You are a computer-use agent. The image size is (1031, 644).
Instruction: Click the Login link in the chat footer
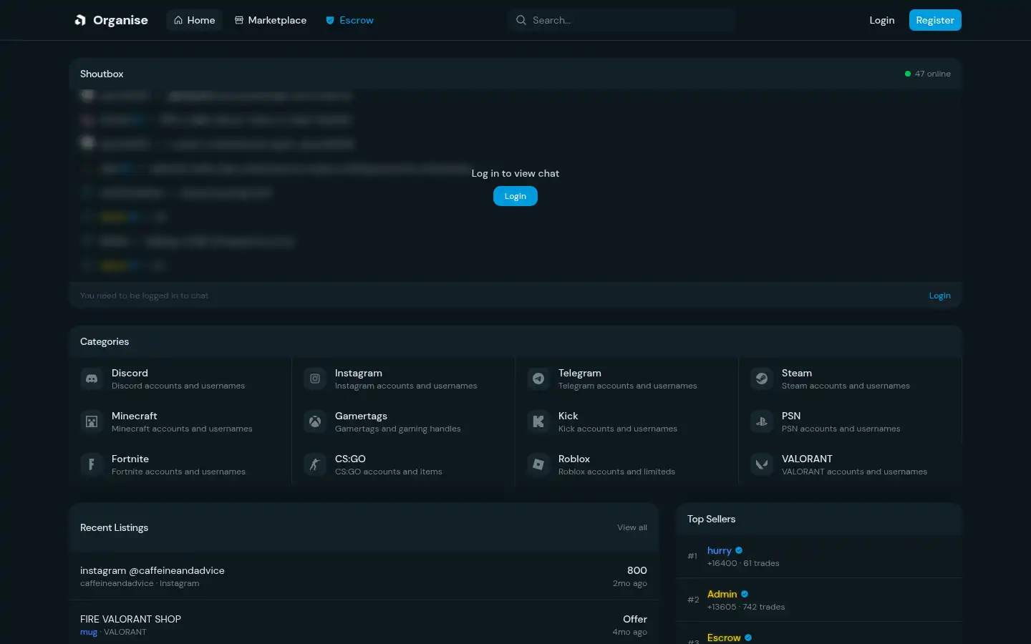pyautogui.click(x=940, y=296)
